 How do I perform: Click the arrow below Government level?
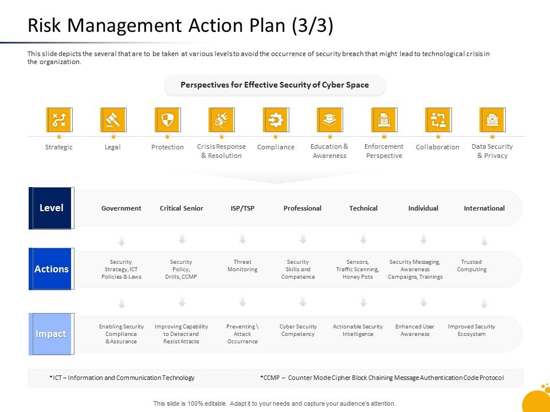[121, 241]
